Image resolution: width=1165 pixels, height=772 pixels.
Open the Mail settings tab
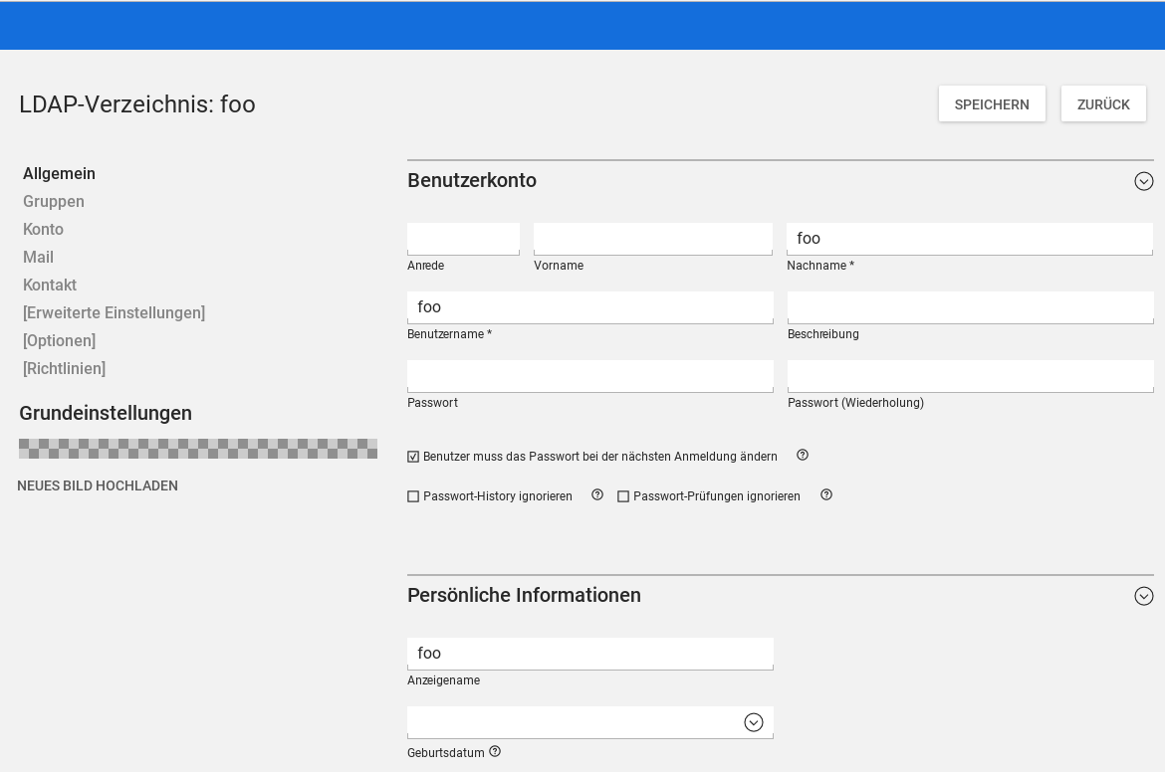[38, 258]
